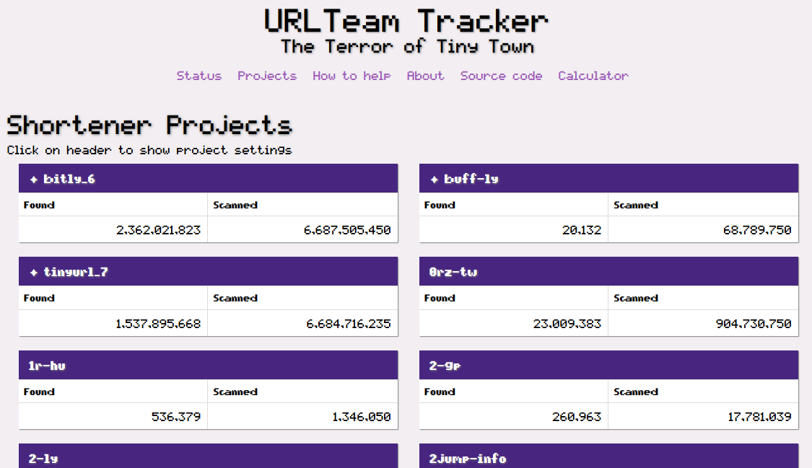
Task: Click the URLTeam Tracker page title
Action: click(406, 22)
